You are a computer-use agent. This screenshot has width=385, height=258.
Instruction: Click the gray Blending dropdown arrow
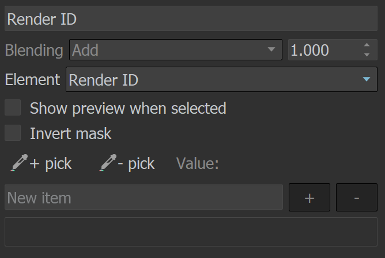pos(271,49)
